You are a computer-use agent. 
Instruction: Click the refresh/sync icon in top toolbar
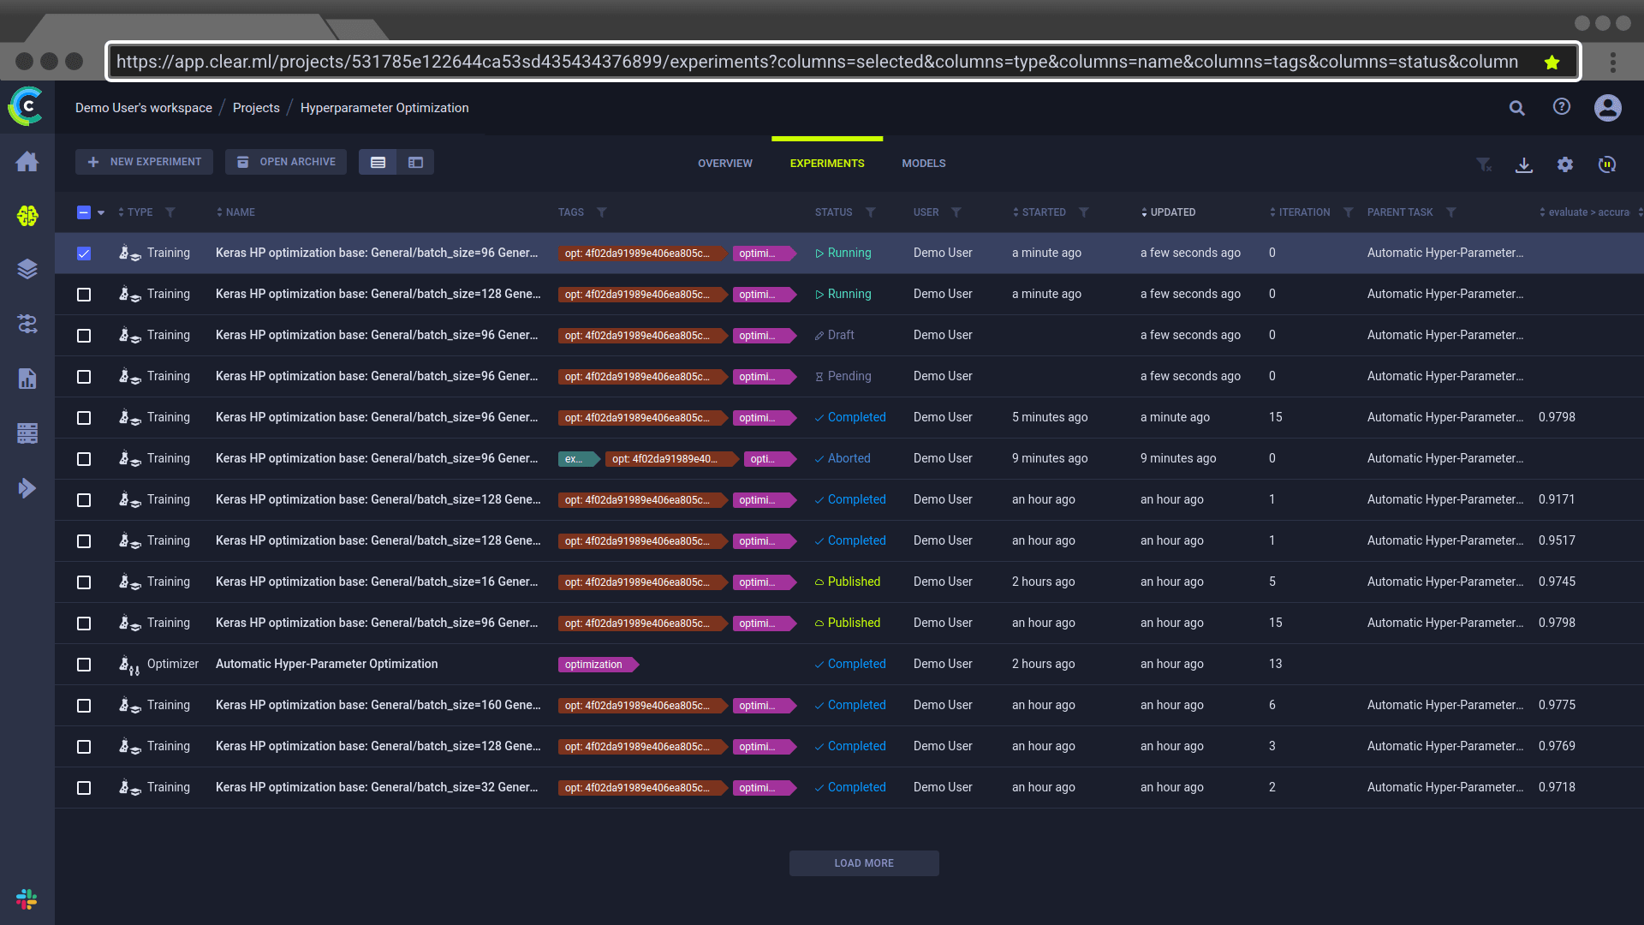coord(1606,163)
